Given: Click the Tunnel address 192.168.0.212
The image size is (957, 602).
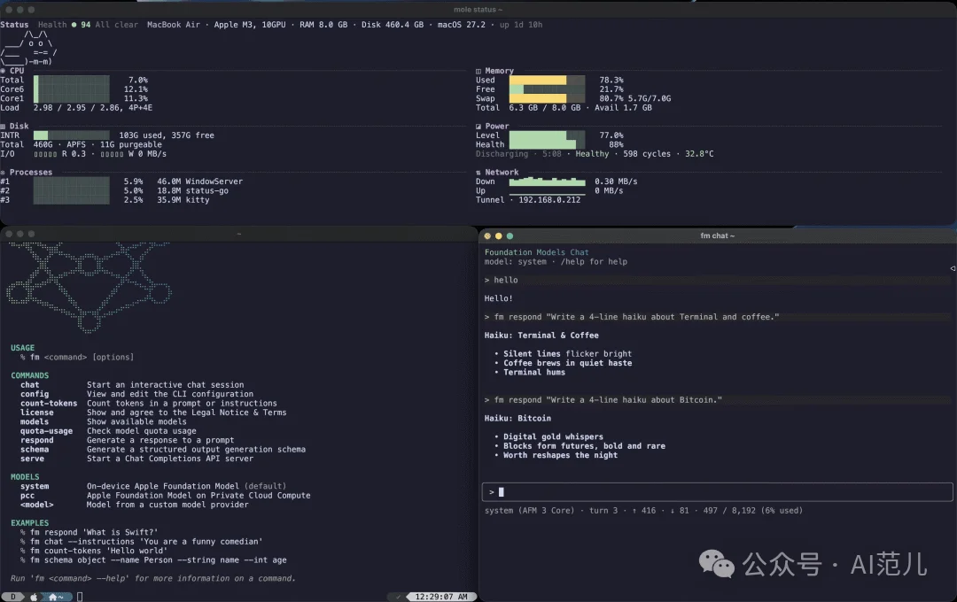Looking at the screenshot, I should tap(549, 199).
